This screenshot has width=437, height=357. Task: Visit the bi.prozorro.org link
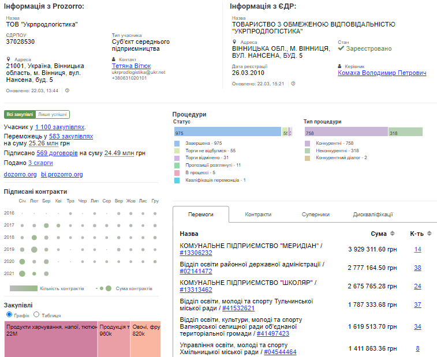pos(62,174)
